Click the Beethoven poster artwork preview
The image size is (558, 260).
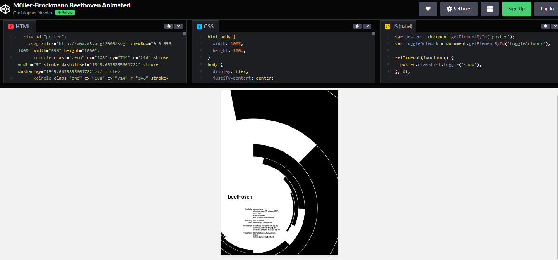click(x=280, y=173)
